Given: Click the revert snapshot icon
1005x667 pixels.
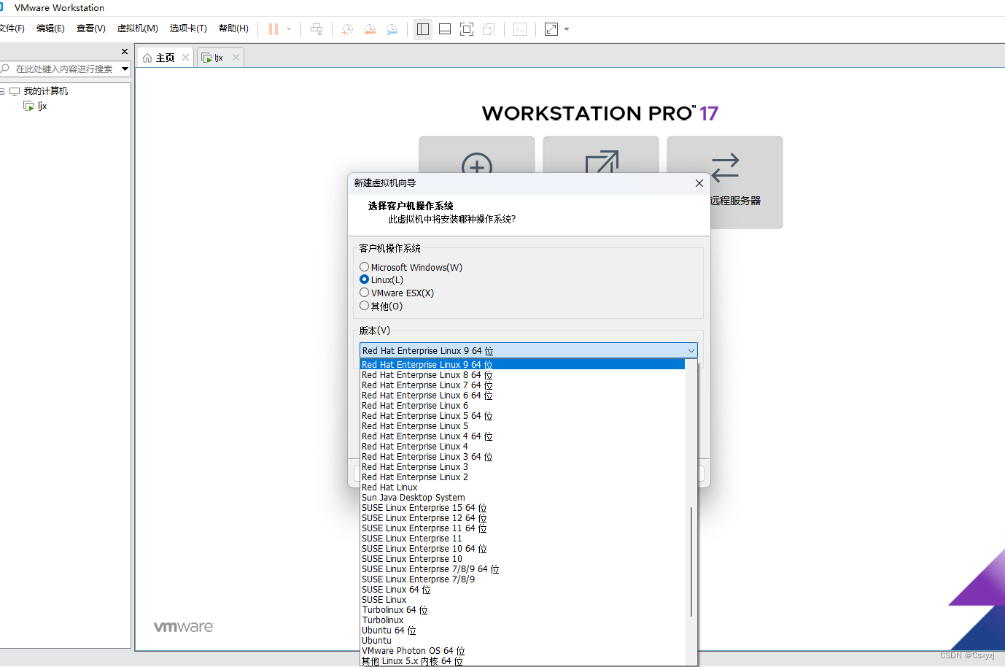Looking at the screenshot, I should click(x=370, y=29).
